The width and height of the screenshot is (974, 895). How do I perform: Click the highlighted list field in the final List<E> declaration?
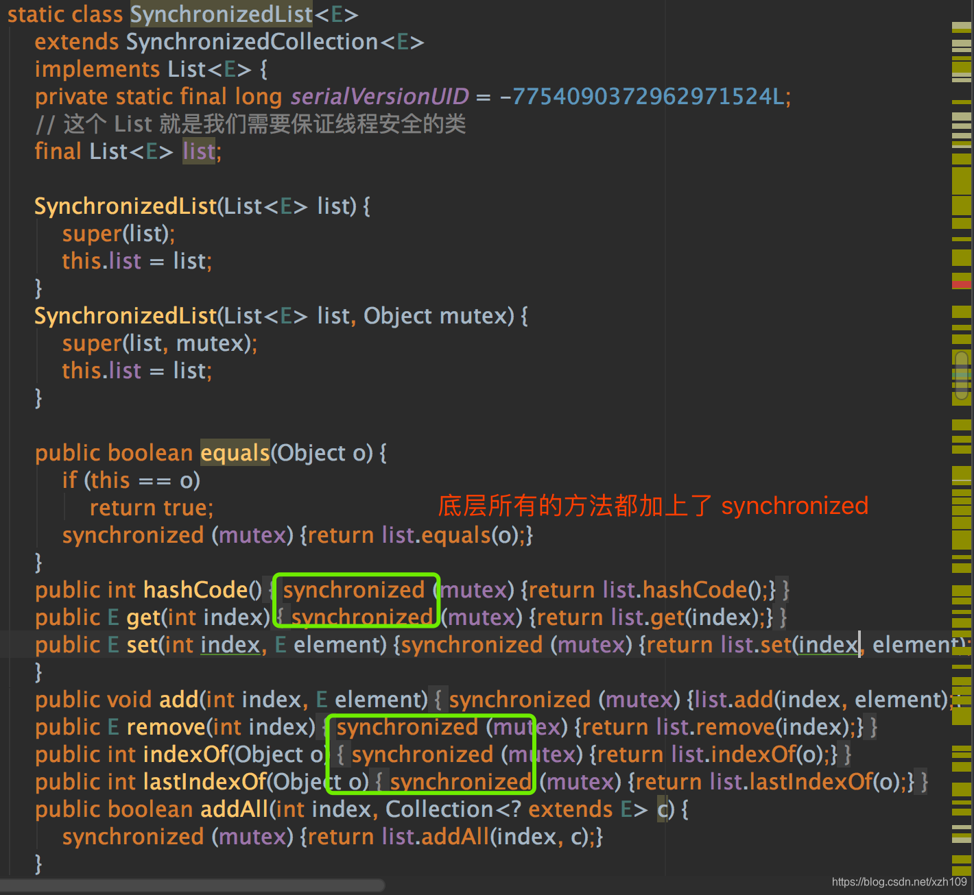(x=199, y=151)
